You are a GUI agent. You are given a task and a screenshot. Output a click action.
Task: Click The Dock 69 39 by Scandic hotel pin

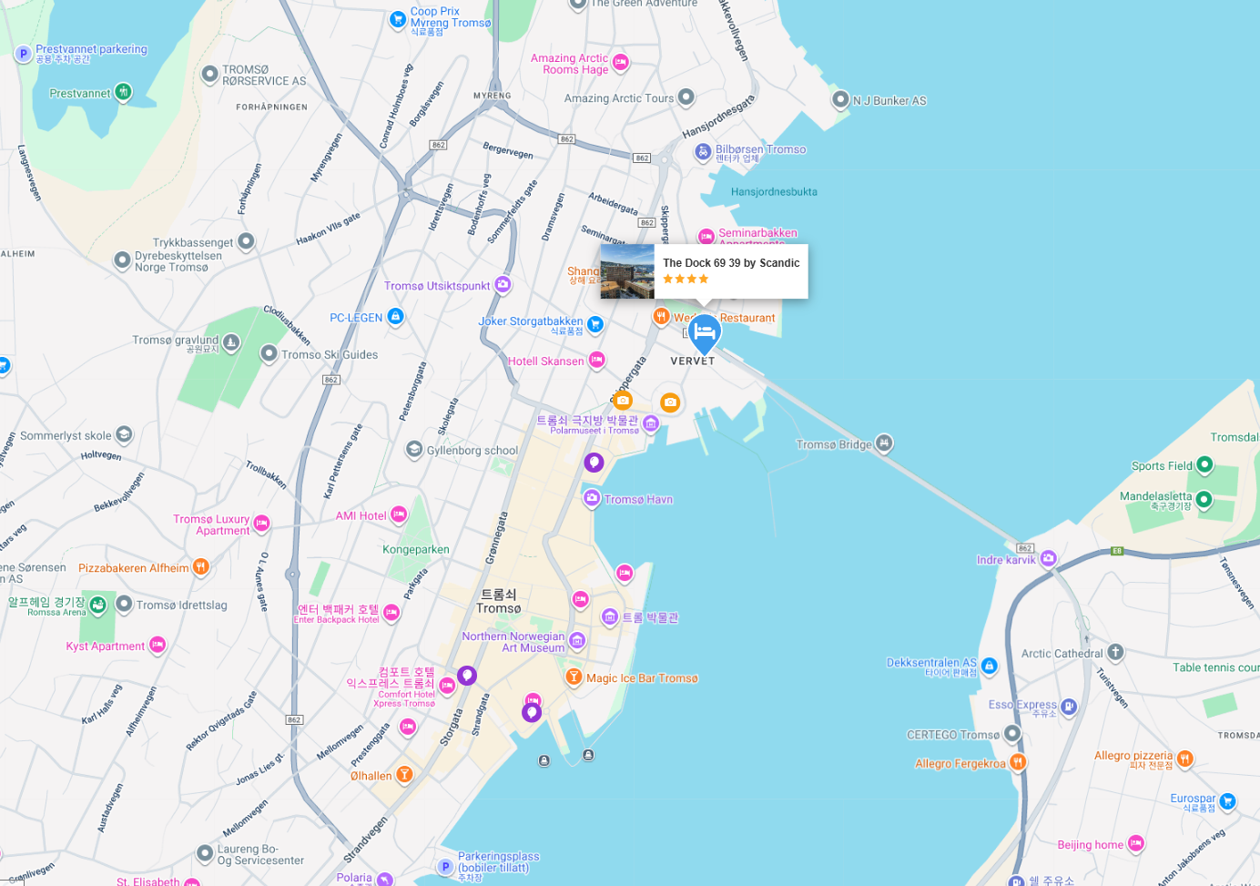point(704,334)
